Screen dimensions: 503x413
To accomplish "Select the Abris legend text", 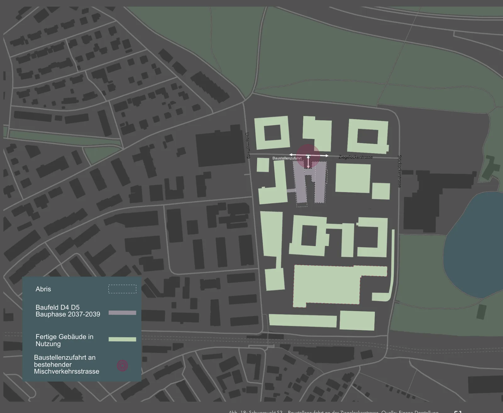I will (x=43, y=289).
